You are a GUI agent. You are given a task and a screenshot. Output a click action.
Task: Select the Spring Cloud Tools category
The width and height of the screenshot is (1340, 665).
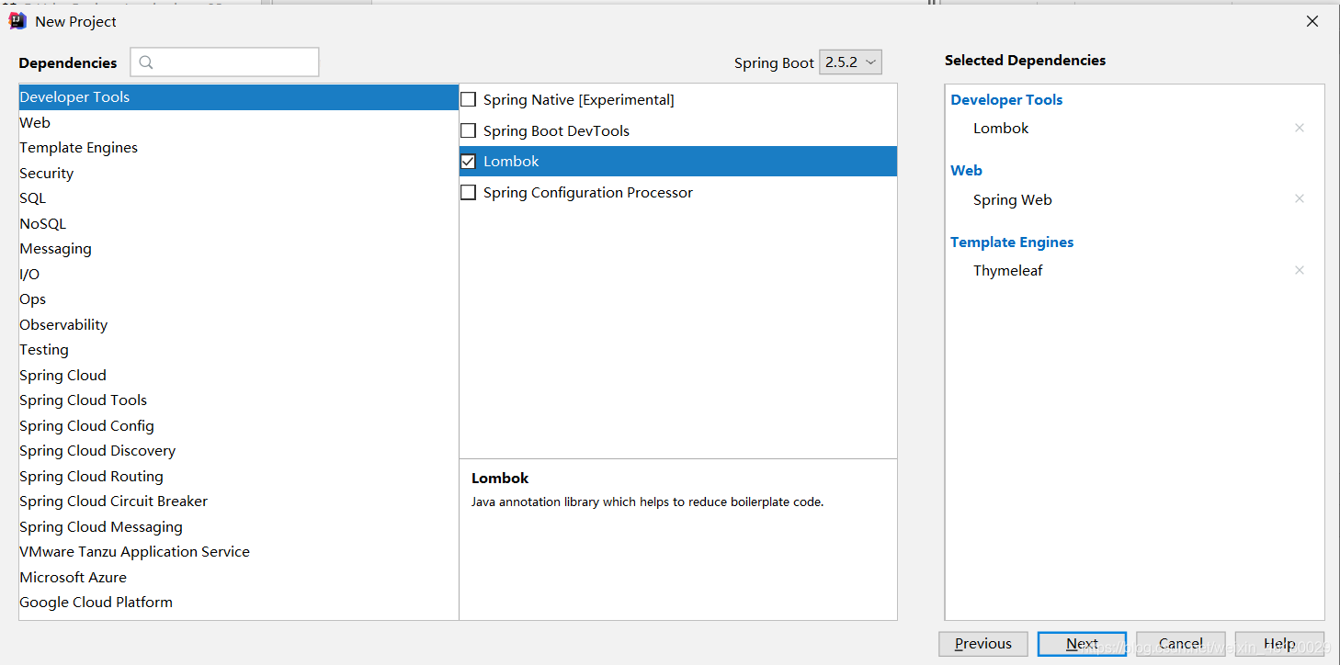(x=239, y=400)
